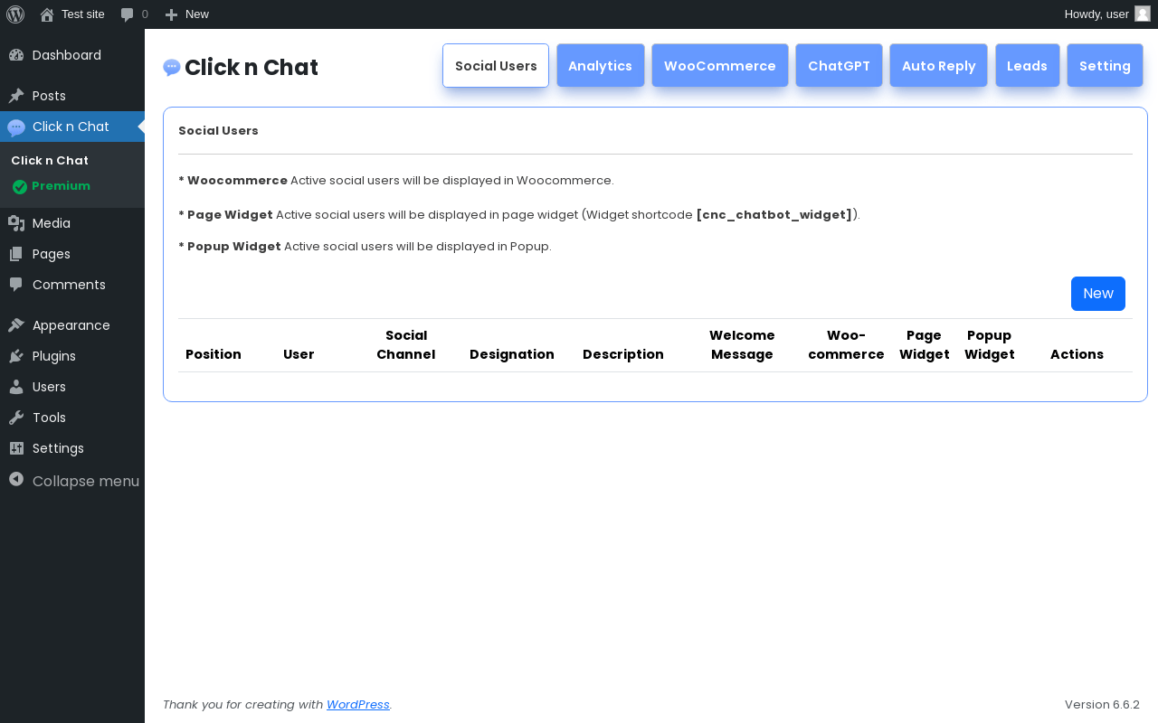Go to the Auto Reply tab

[938, 66]
